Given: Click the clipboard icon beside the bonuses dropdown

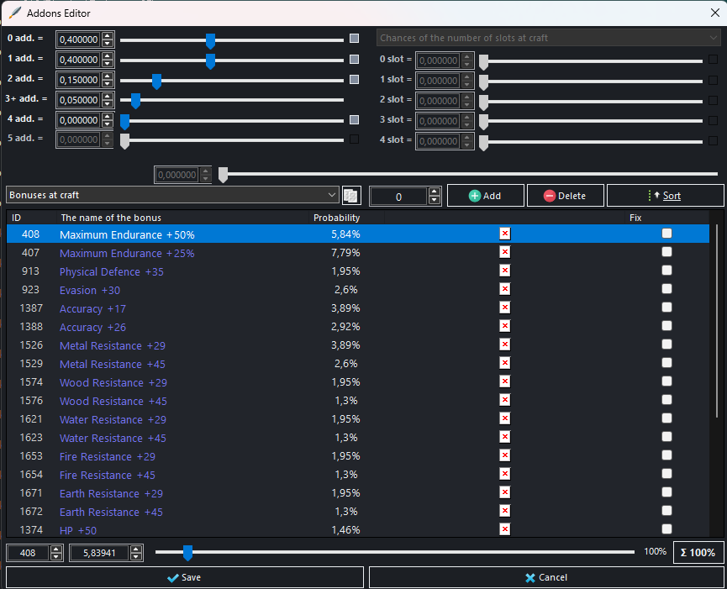Looking at the screenshot, I should coord(350,195).
